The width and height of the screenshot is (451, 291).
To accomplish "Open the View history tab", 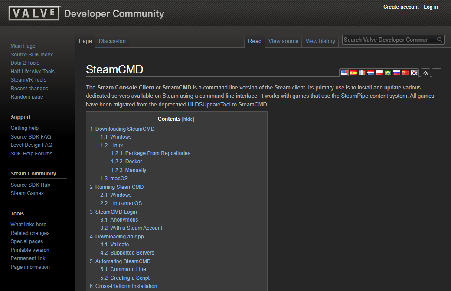I will [320, 41].
